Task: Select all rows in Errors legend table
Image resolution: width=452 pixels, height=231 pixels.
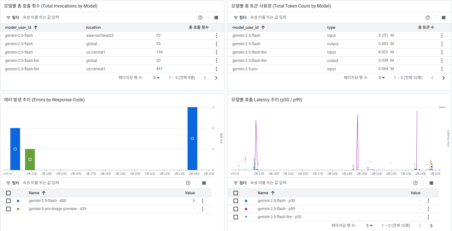Action: 8,193
